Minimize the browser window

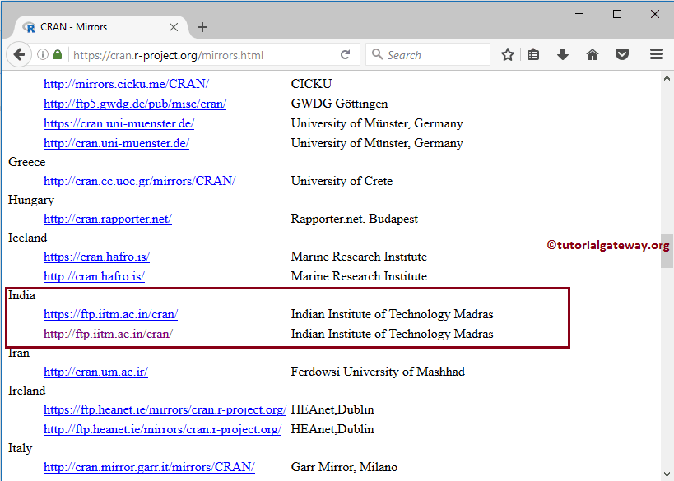(579, 14)
